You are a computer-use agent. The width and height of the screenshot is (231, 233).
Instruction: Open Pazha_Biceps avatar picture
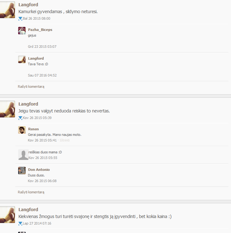[22, 31]
